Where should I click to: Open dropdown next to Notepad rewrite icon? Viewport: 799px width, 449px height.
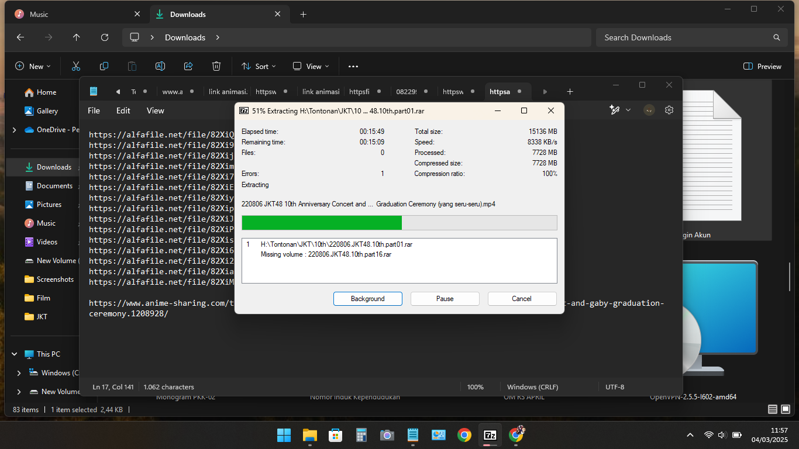pyautogui.click(x=628, y=110)
